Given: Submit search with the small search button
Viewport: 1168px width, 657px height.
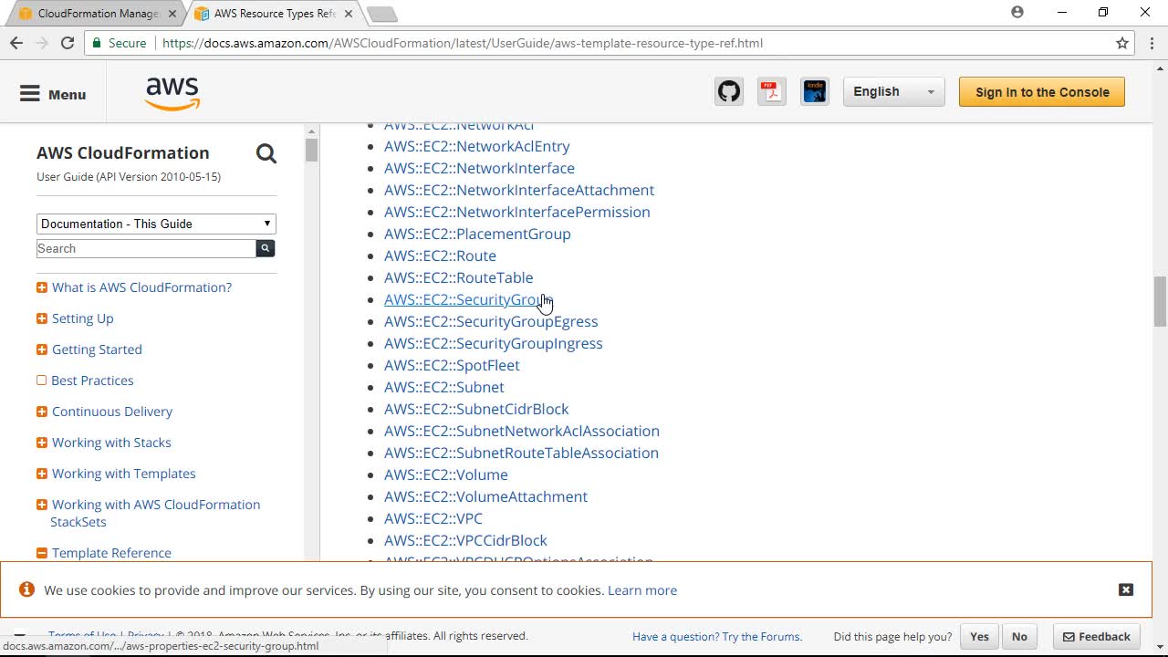Looking at the screenshot, I should tap(266, 248).
